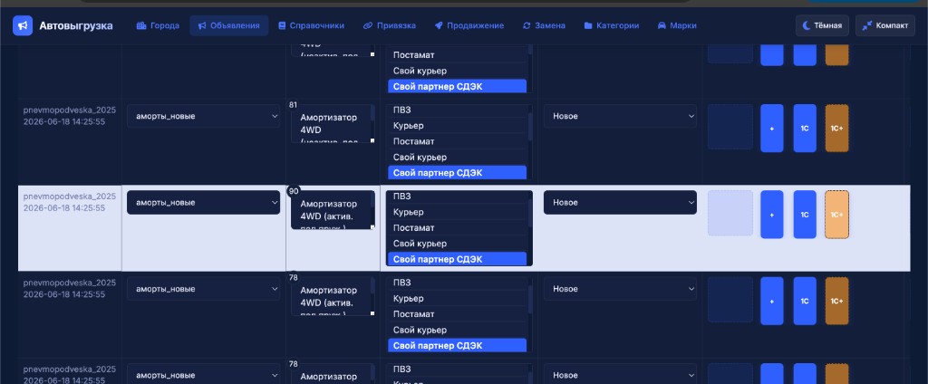Click the empty swatch box in highlighted row
The image size is (928, 384).
(x=730, y=213)
